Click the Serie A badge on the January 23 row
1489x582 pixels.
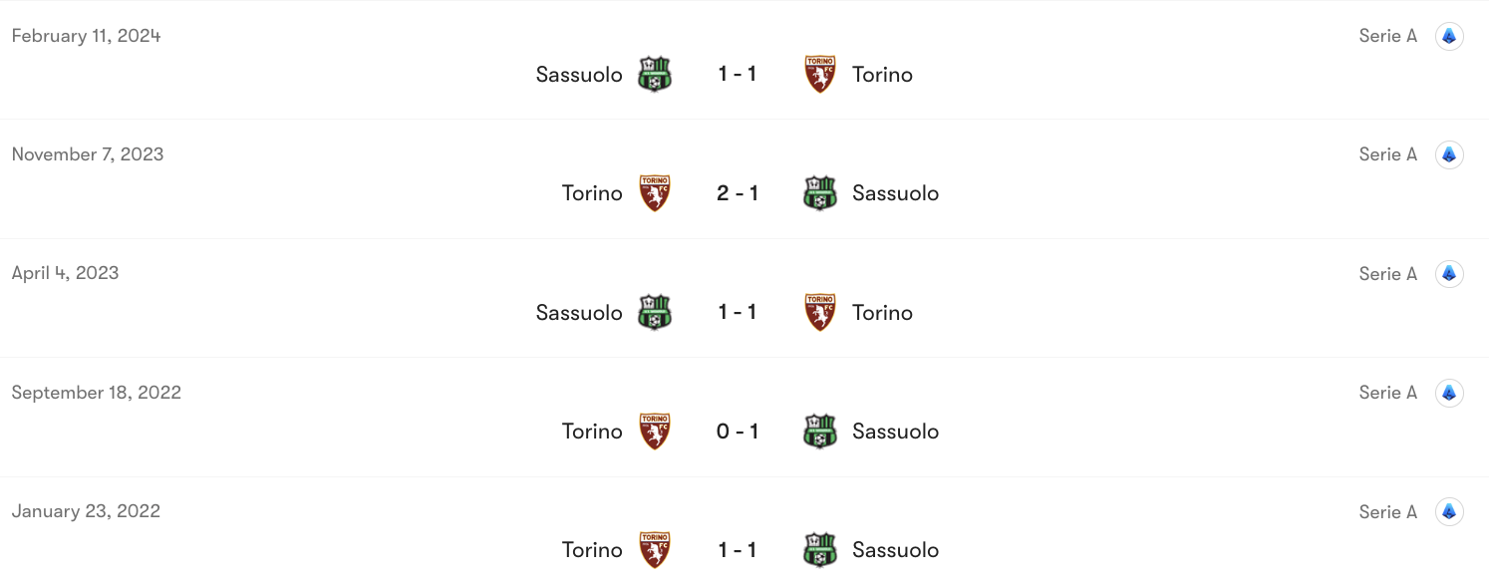point(1450,511)
